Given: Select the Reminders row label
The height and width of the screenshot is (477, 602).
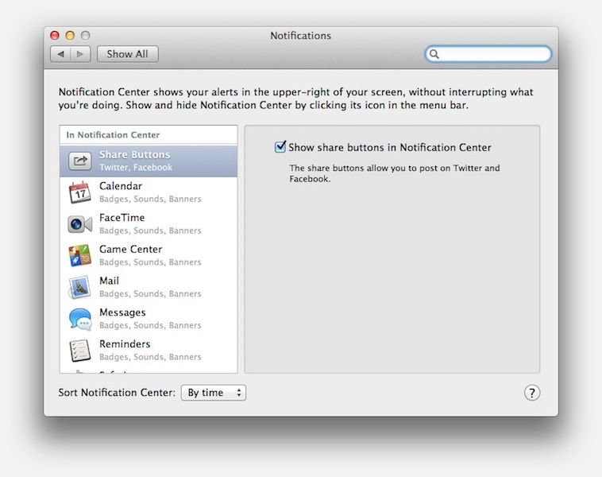Looking at the screenshot, I should (x=125, y=343).
